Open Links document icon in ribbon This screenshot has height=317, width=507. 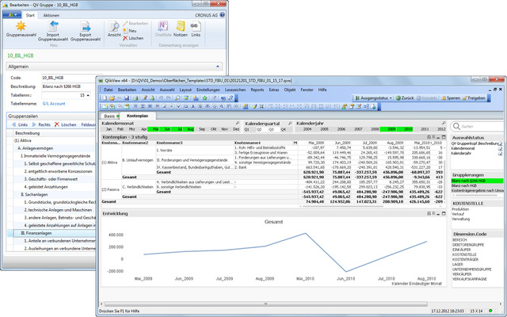pos(196,26)
